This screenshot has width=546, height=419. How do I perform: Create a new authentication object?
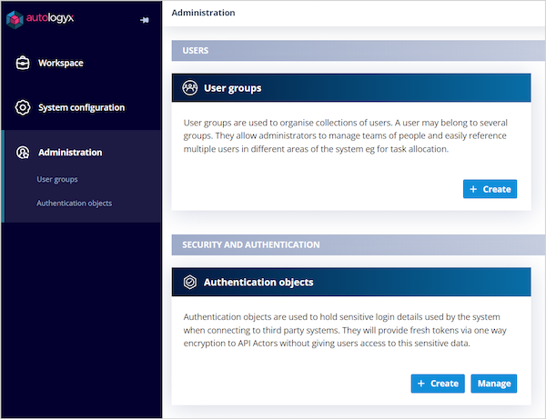(438, 384)
